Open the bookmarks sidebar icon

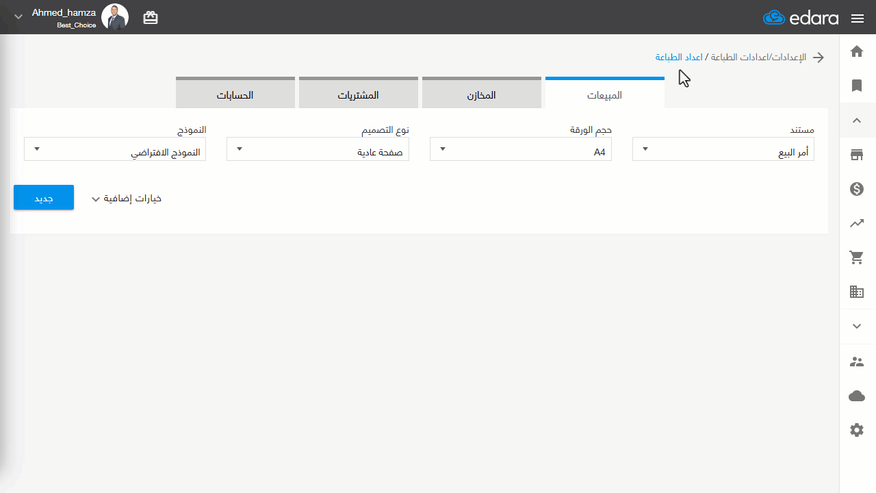[857, 86]
